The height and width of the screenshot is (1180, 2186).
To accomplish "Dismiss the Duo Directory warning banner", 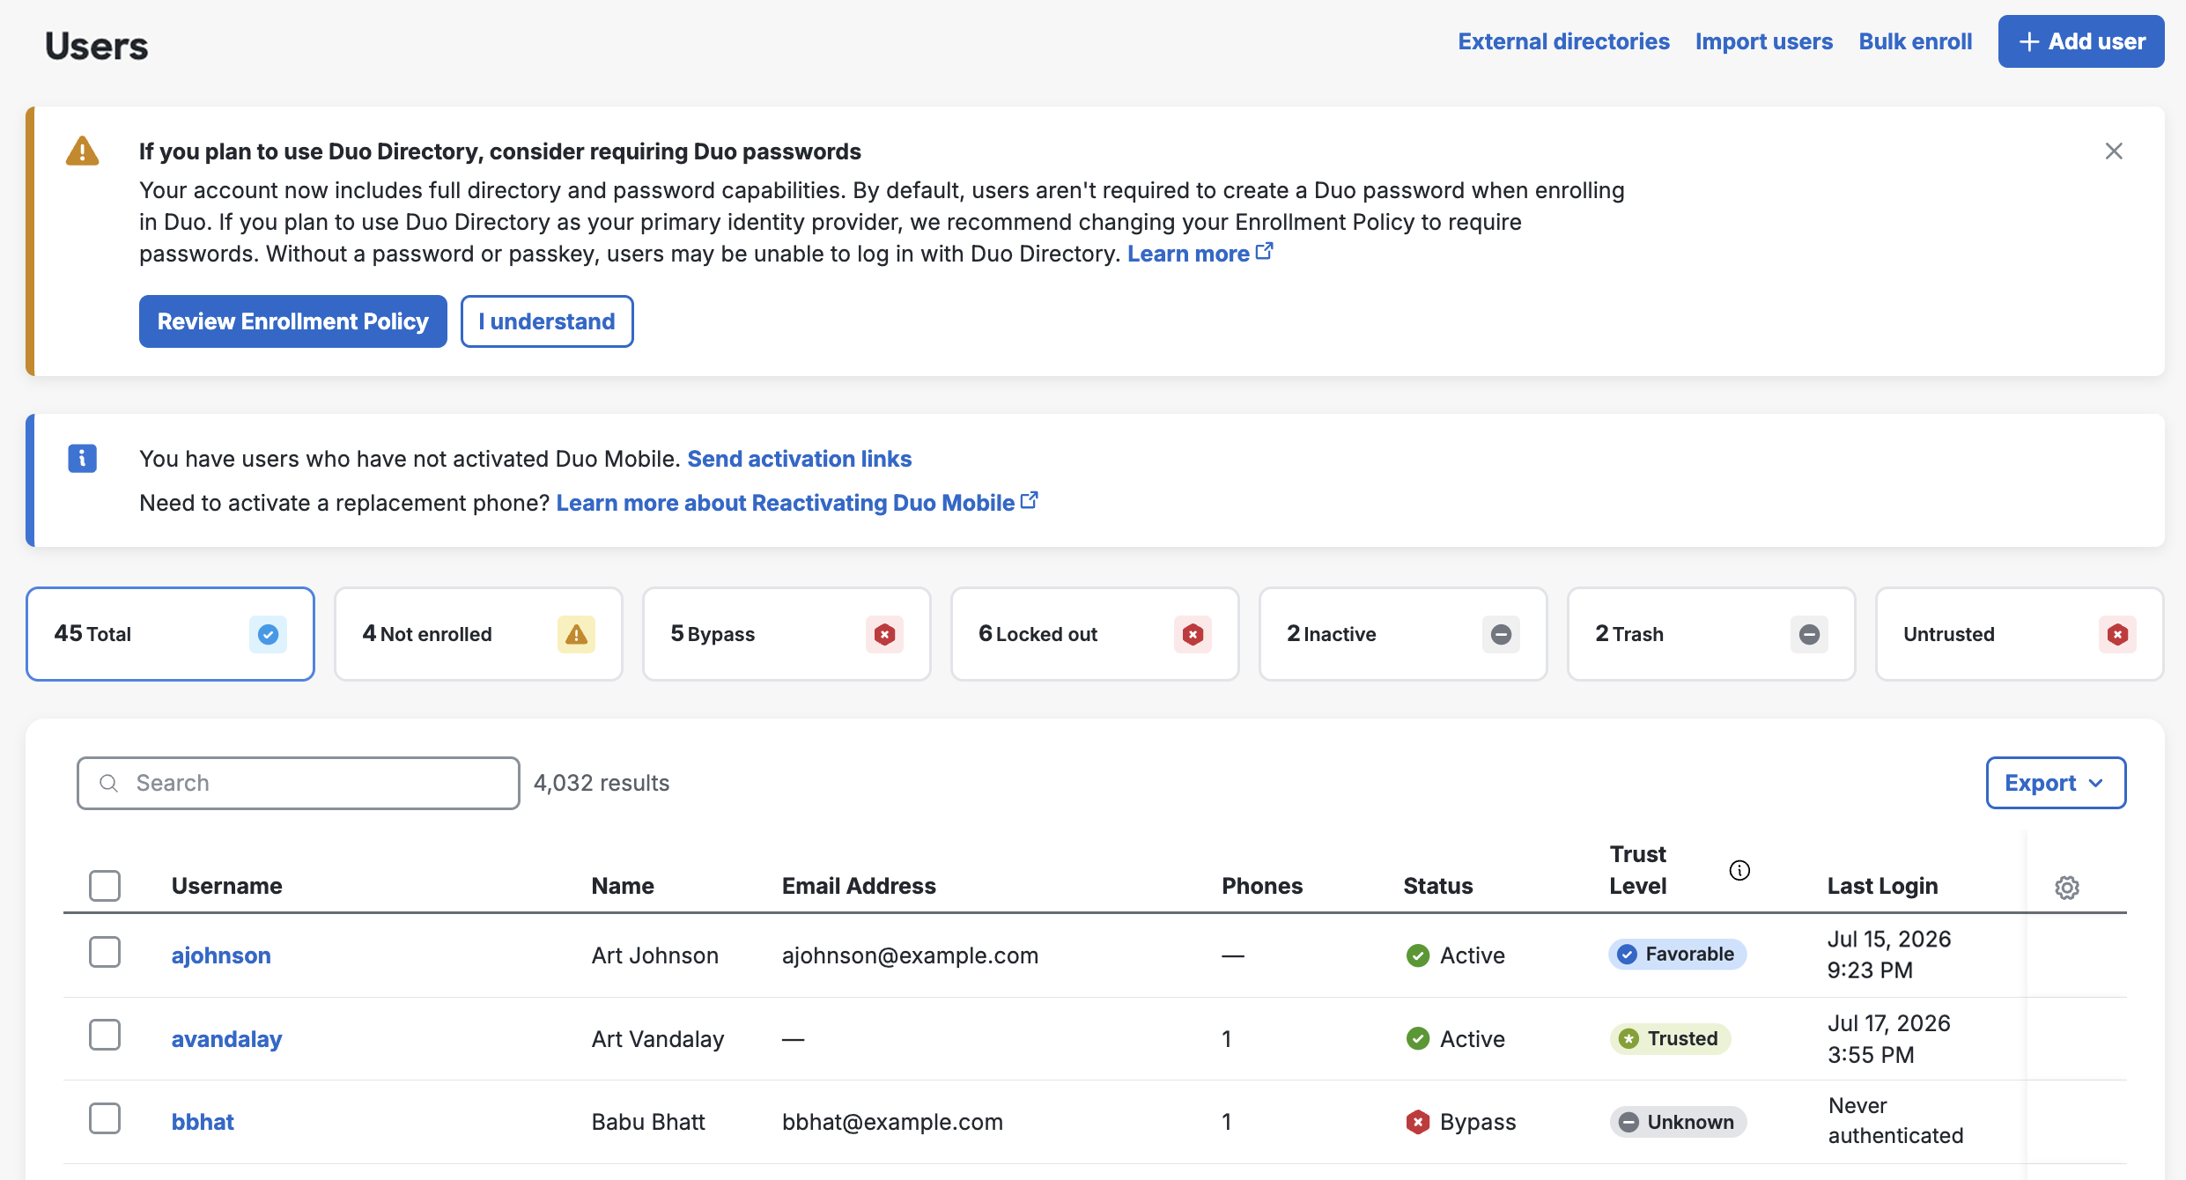I will pyautogui.click(x=2114, y=151).
